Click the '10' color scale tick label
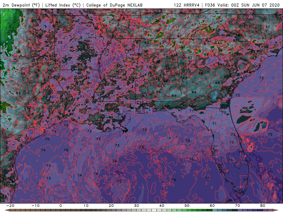Image resolution: width=283 pixels, height=212 pixels. tap(86, 206)
